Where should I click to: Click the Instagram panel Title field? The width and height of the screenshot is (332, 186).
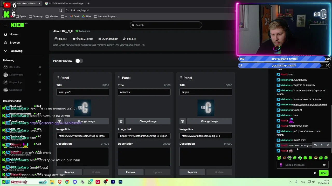(x=144, y=92)
